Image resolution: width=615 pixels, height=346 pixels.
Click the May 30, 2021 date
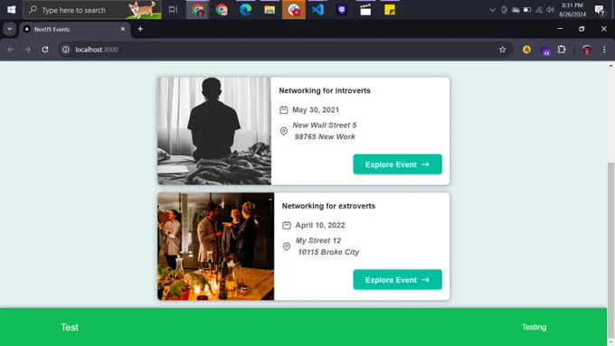[x=316, y=110]
